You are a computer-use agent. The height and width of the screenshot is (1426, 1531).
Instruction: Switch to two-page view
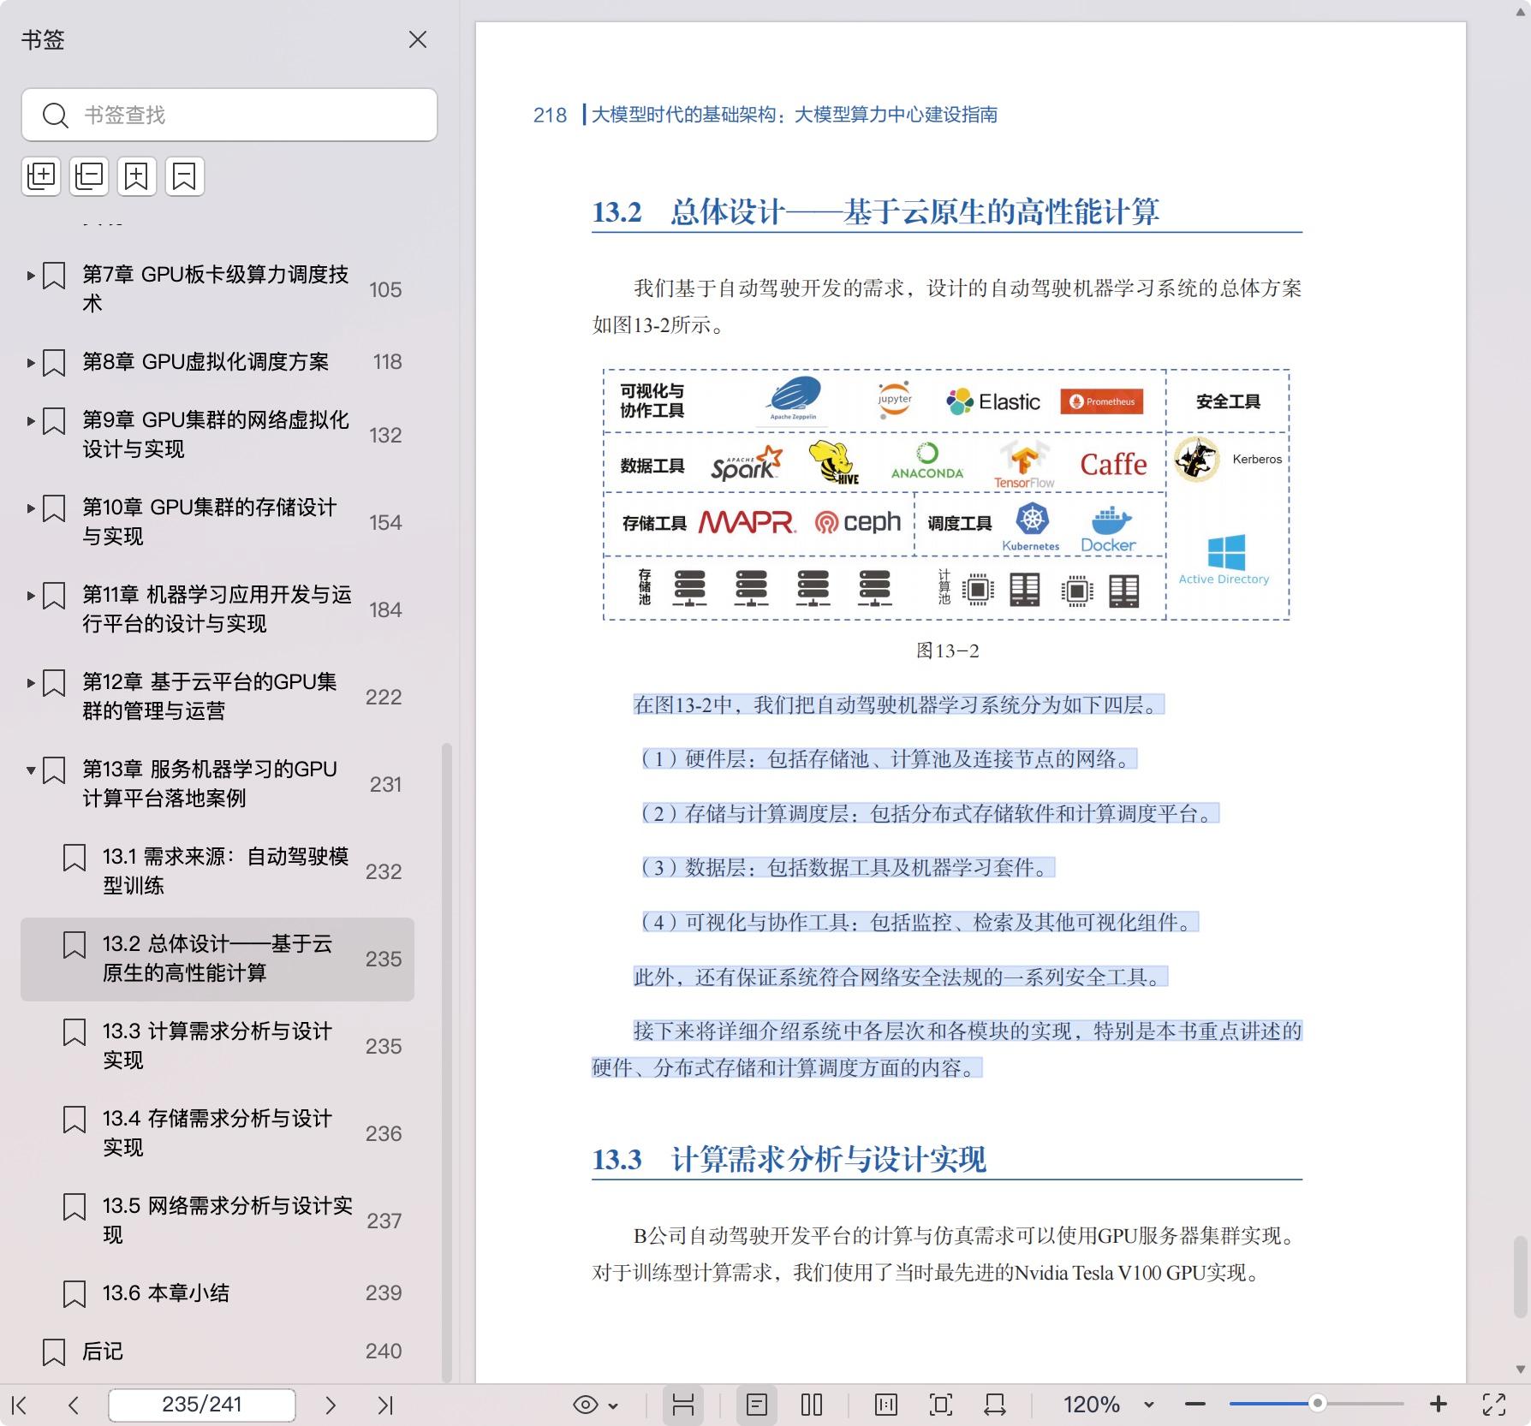[812, 1405]
